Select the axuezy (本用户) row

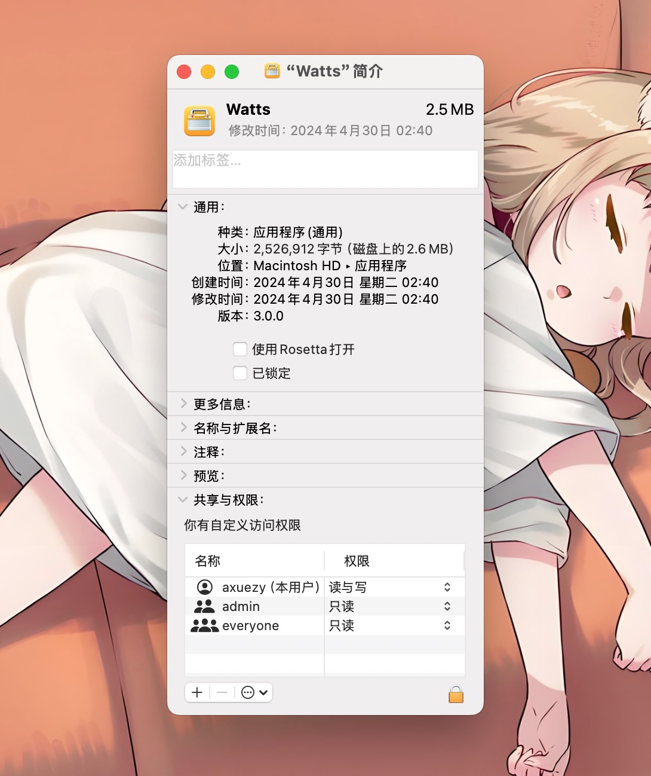(x=324, y=587)
